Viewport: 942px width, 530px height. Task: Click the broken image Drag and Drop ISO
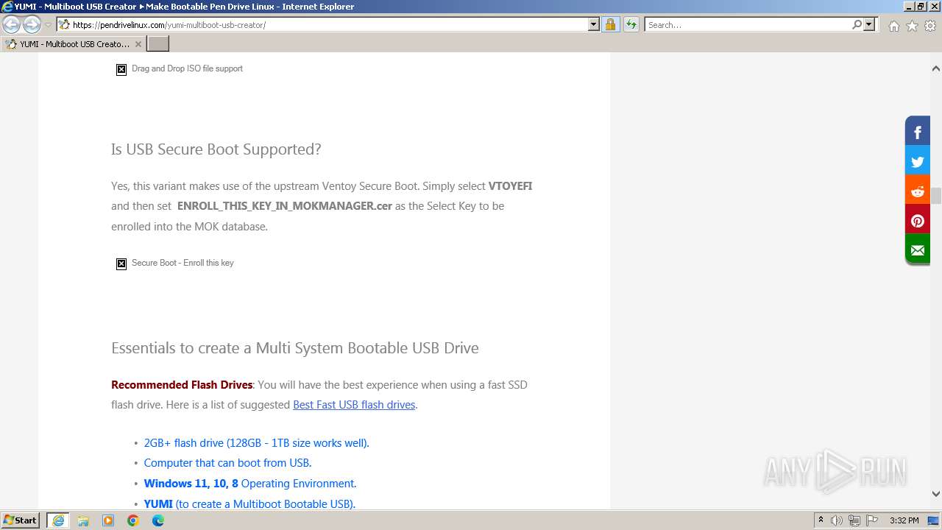[x=121, y=69]
